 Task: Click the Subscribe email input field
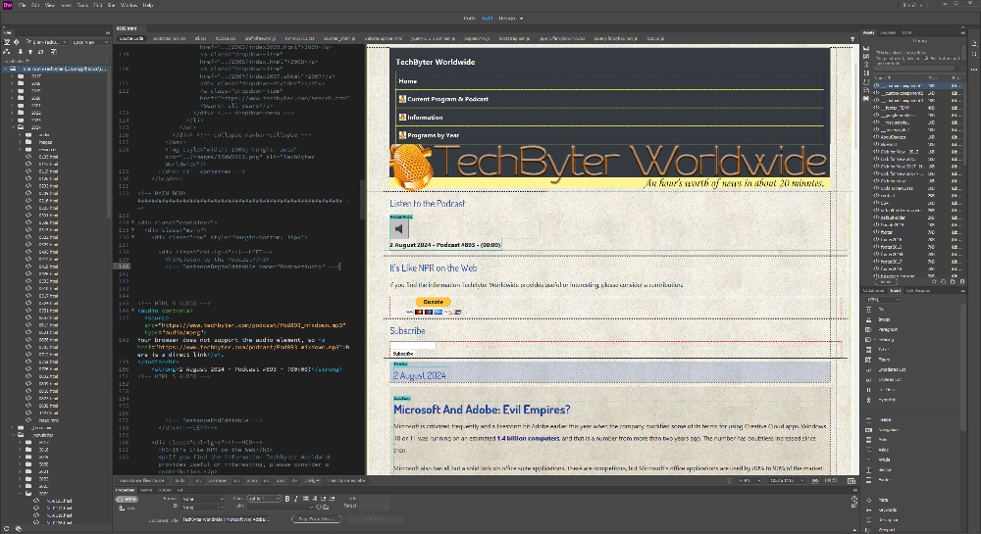(412, 345)
